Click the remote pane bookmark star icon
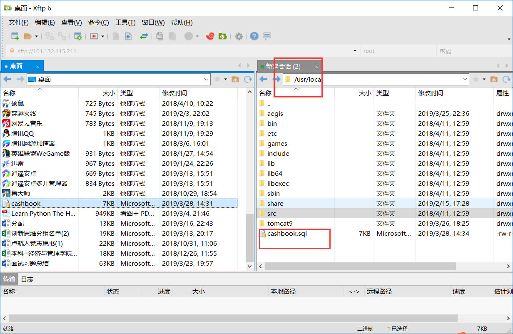The image size is (513, 334). [x=476, y=79]
